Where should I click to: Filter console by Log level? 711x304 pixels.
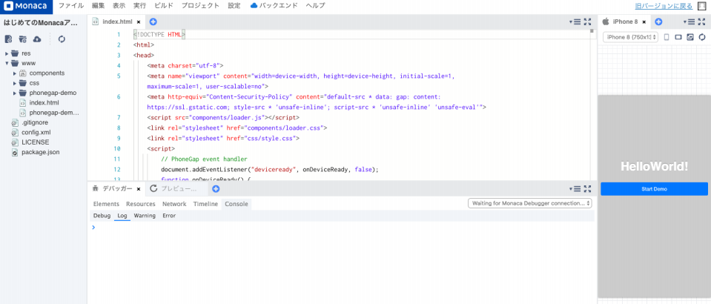click(x=122, y=216)
